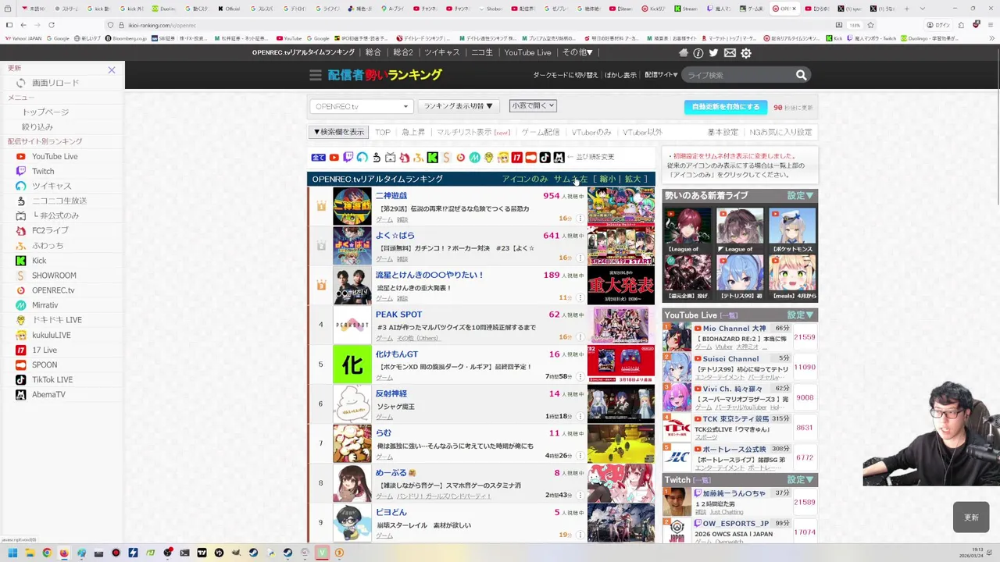Image resolution: width=1000 pixels, height=562 pixels.
Task: Select Twitch icon in site filter row
Action: pos(348,158)
